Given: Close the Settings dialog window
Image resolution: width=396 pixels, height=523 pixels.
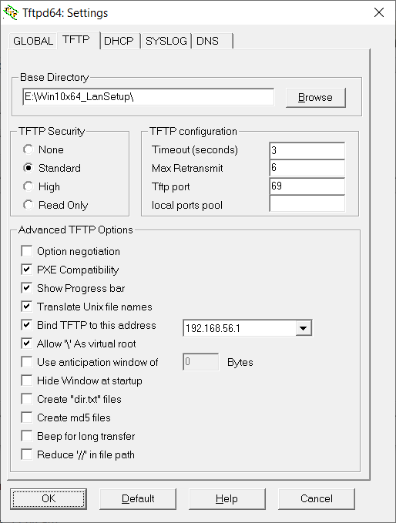Looking at the screenshot, I should pyautogui.click(x=379, y=12).
